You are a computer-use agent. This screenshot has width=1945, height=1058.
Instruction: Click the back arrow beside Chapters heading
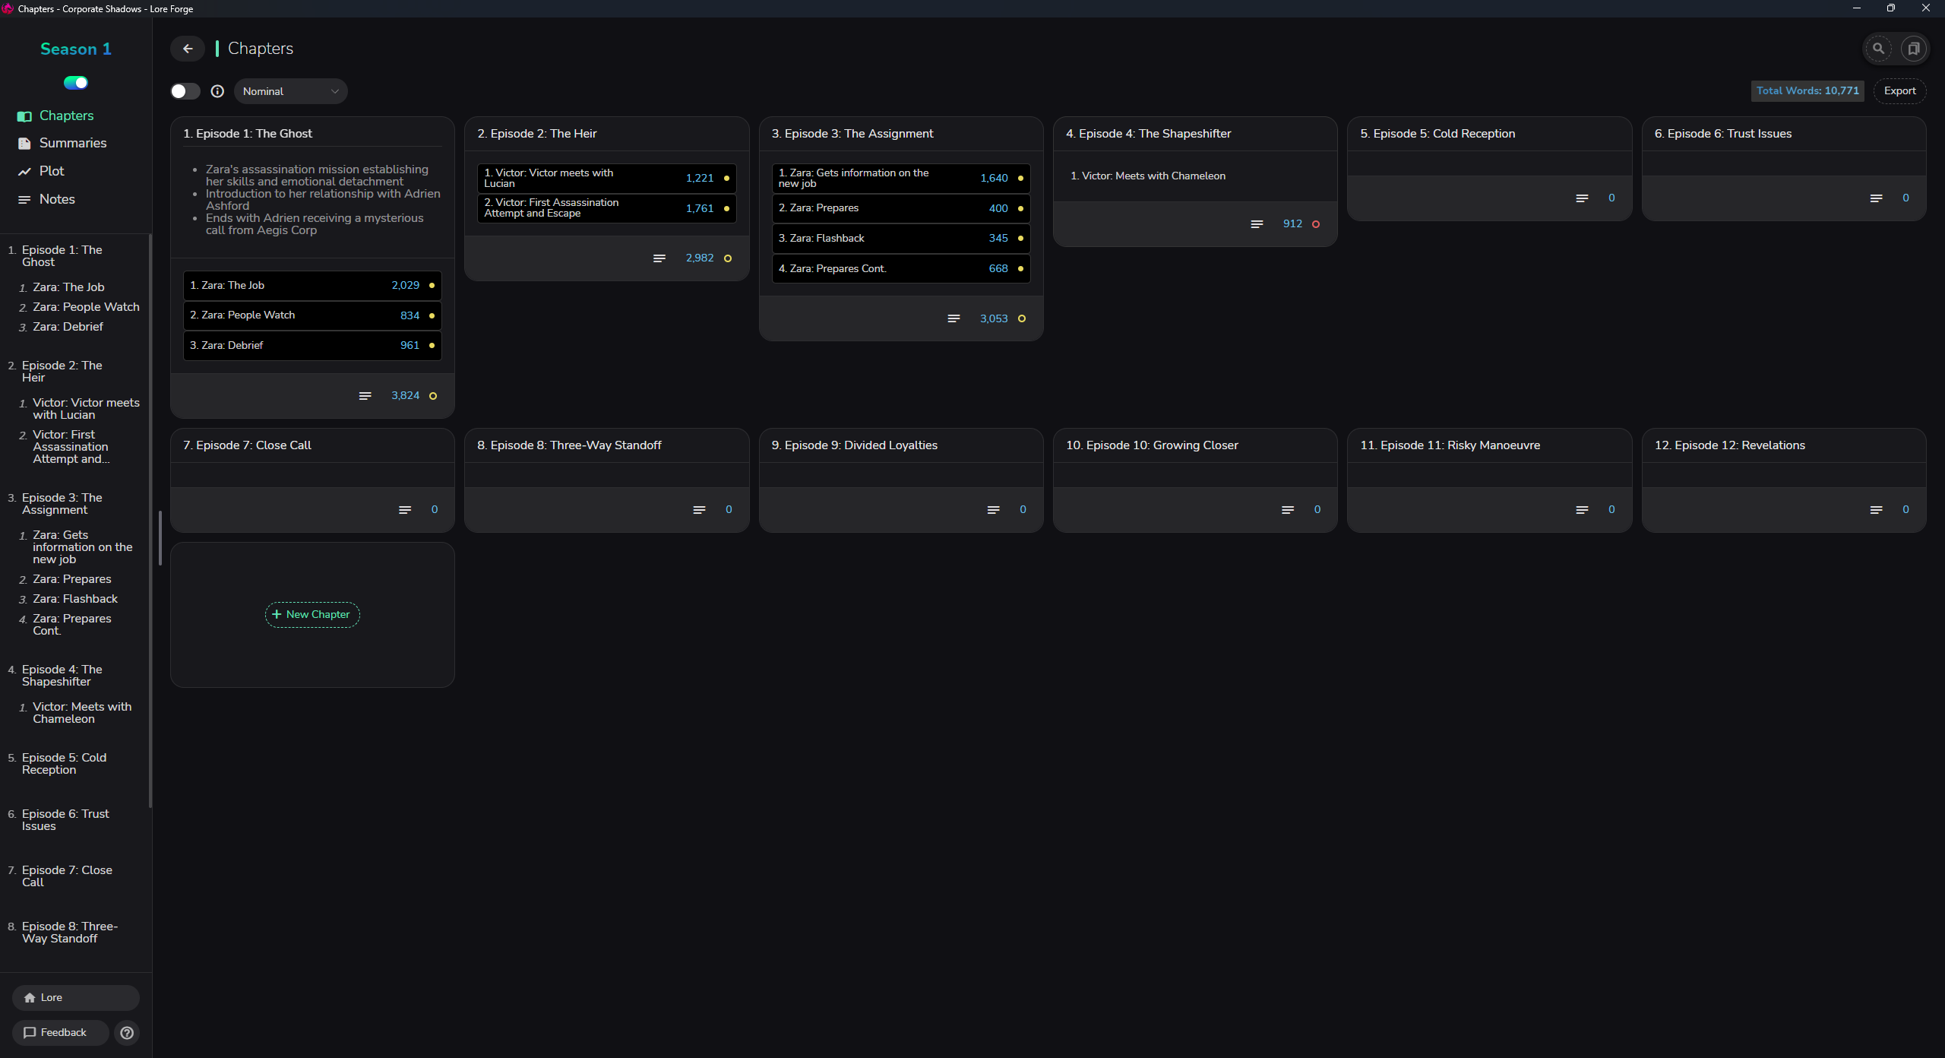click(187, 48)
